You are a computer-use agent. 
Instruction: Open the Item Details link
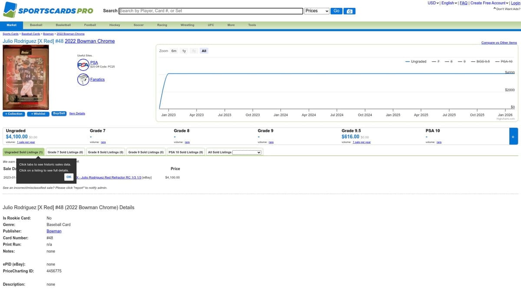(77, 114)
